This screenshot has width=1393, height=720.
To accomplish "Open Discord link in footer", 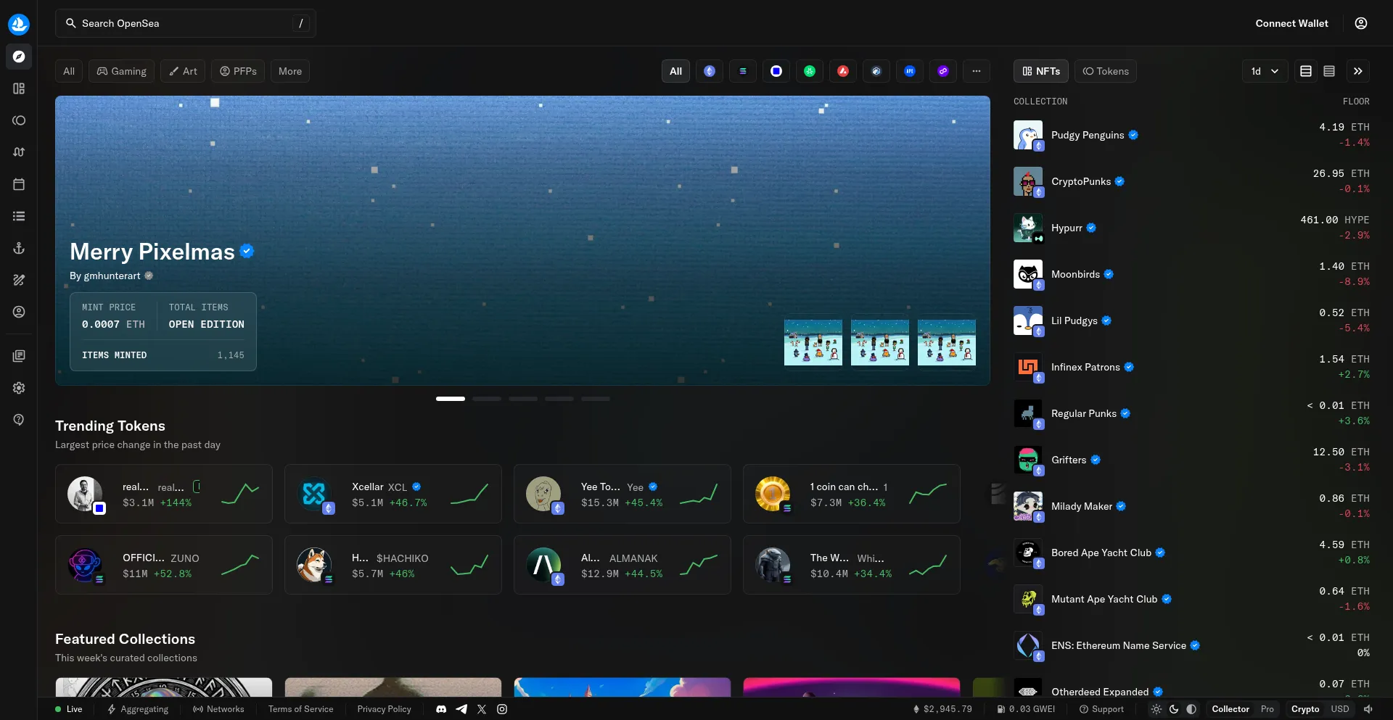I will coord(441,709).
